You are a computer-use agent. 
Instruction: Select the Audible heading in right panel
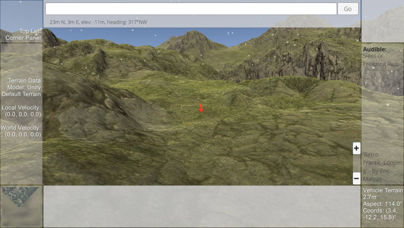[x=375, y=49]
